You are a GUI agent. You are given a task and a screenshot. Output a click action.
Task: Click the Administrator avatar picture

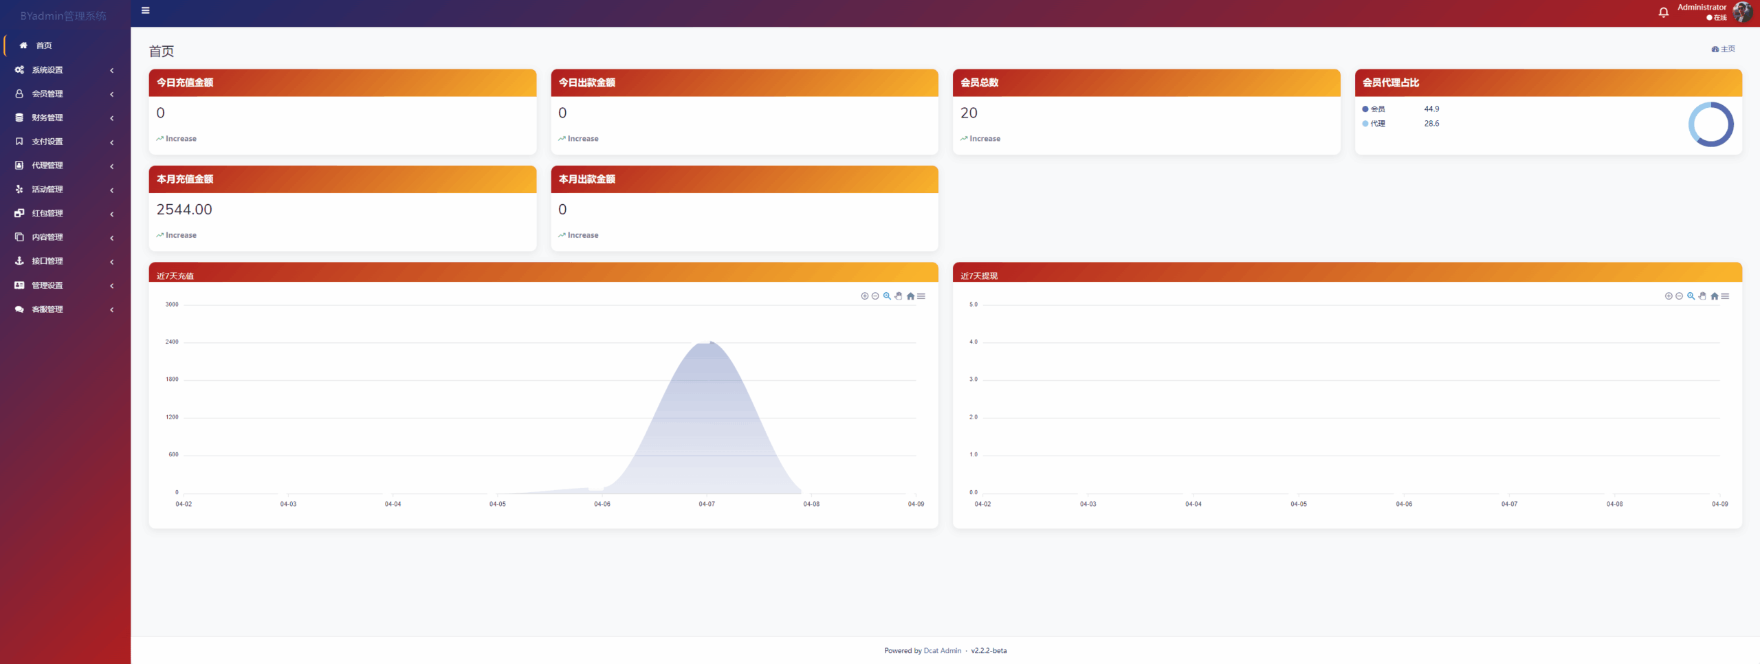tap(1742, 12)
